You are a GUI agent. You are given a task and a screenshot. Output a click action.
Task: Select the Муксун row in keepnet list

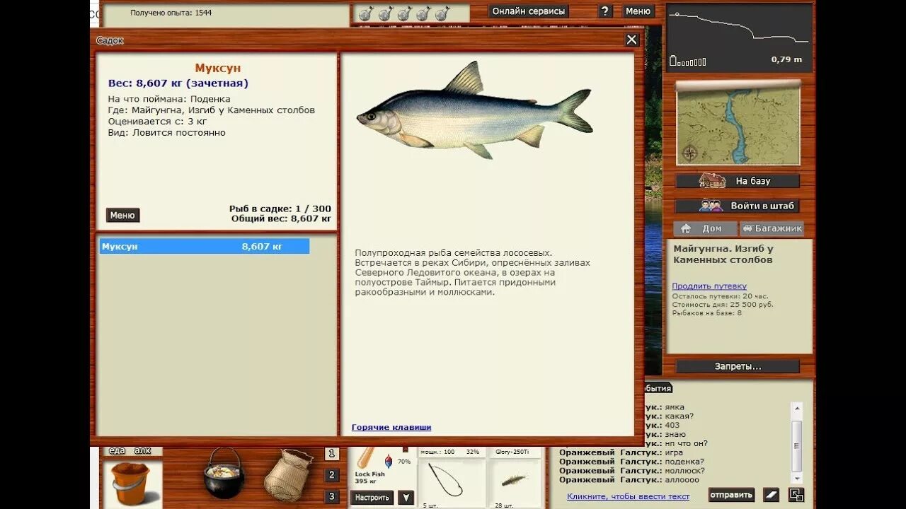click(204, 246)
